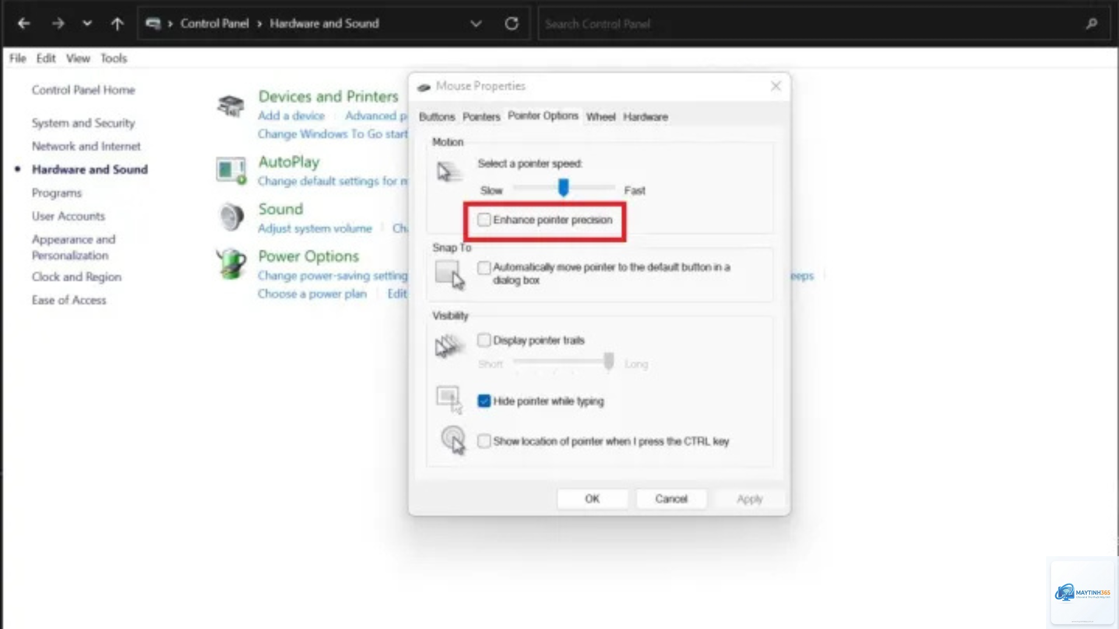
Task: Switch to the Pointers tab
Action: [x=481, y=116]
